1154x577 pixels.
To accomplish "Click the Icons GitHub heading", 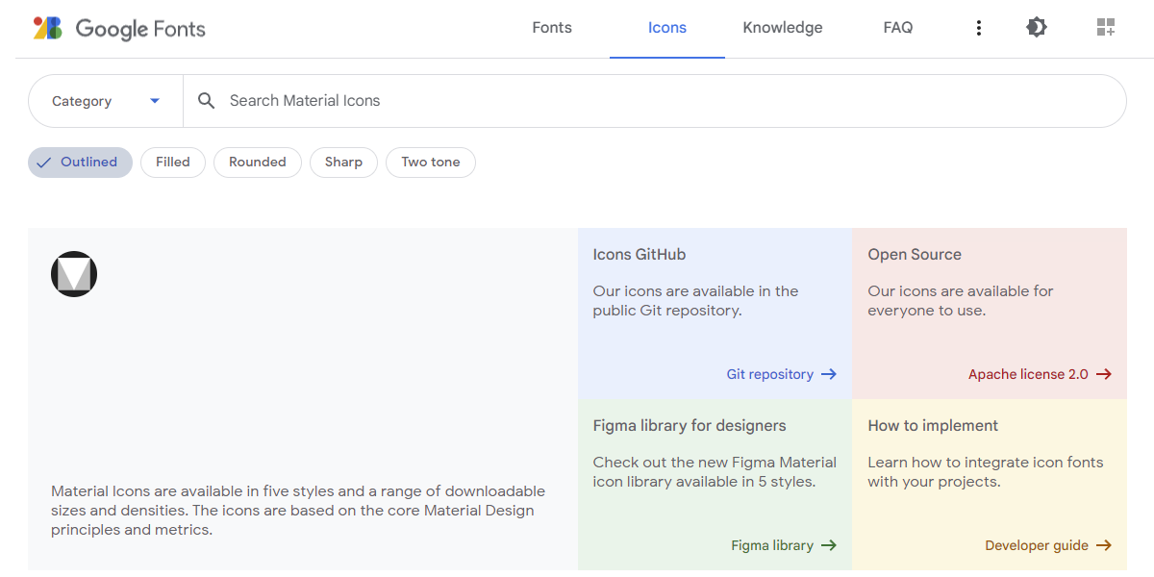I will point(640,255).
